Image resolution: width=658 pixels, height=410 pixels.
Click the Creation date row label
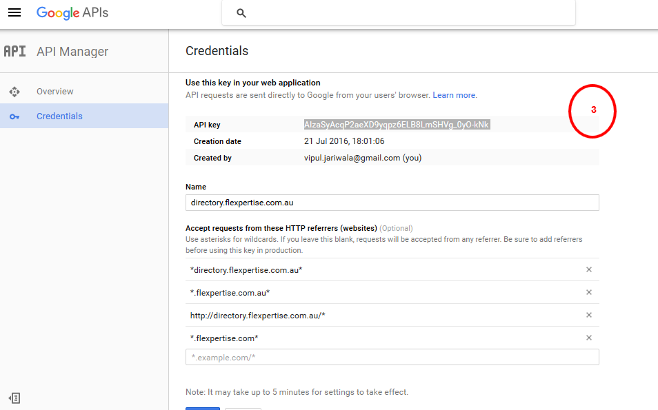click(217, 141)
